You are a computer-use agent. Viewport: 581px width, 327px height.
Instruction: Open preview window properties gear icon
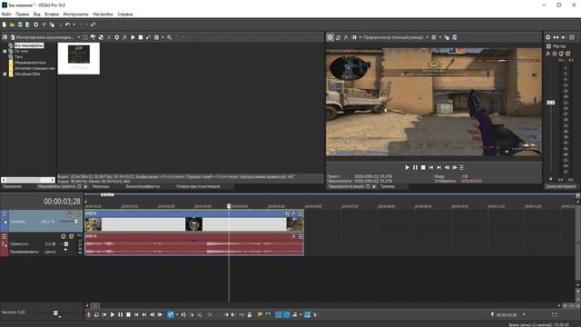(330, 37)
